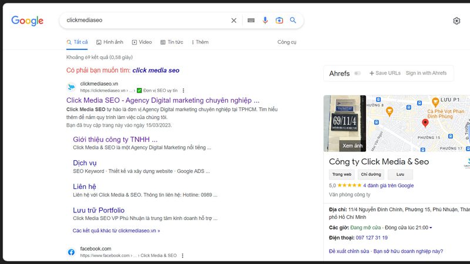The image size is (470, 264).
Task: Switch to the Hình ảnh tab
Action: coord(110,42)
